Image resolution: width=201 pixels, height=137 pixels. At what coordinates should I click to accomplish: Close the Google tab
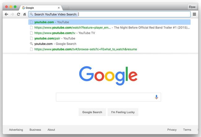coord(59,8)
